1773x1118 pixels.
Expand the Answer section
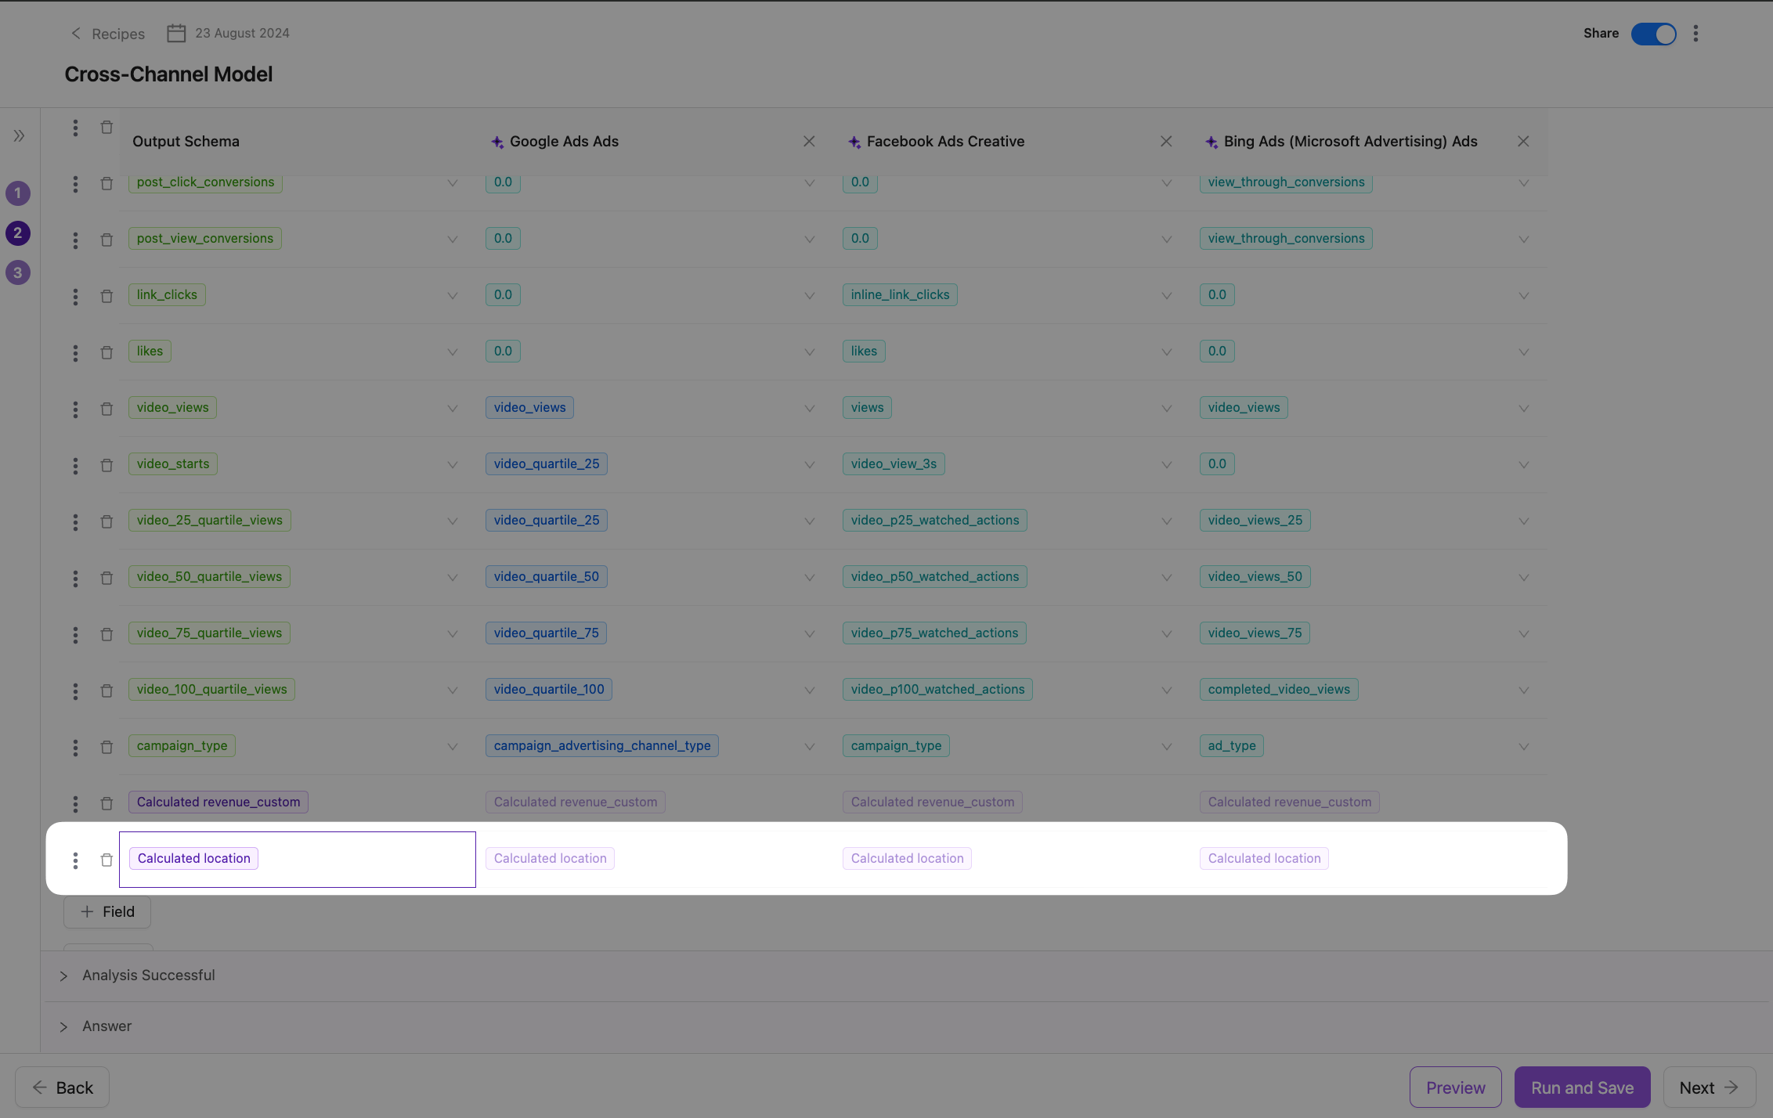coord(63,1026)
